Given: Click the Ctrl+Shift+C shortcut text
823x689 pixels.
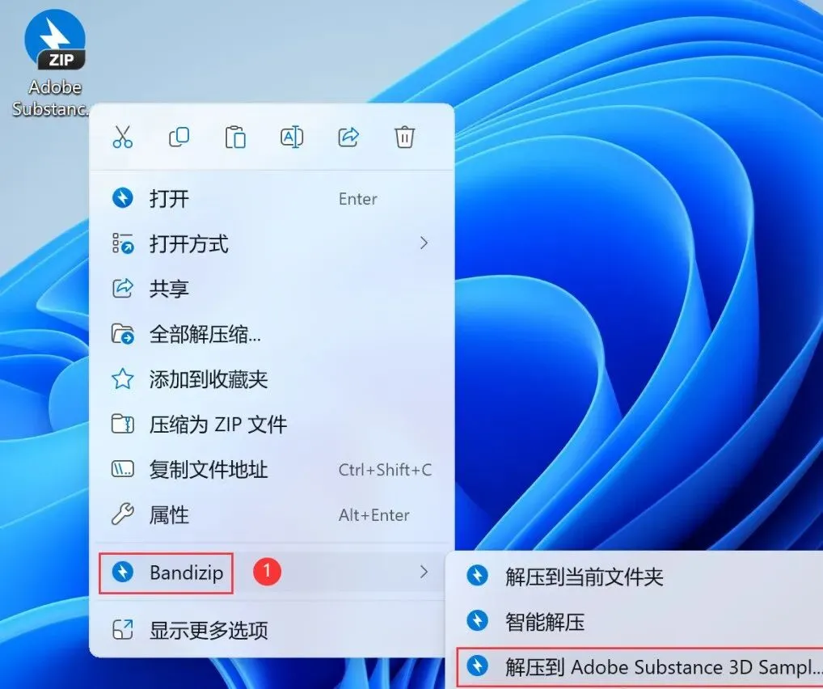Looking at the screenshot, I should point(386,470).
